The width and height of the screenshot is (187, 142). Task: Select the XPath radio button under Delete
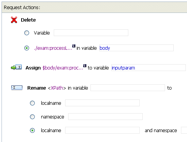tap(26, 48)
